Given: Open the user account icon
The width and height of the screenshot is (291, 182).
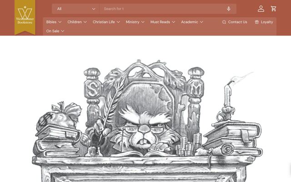Looking at the screenshot, I should point(261,9).
